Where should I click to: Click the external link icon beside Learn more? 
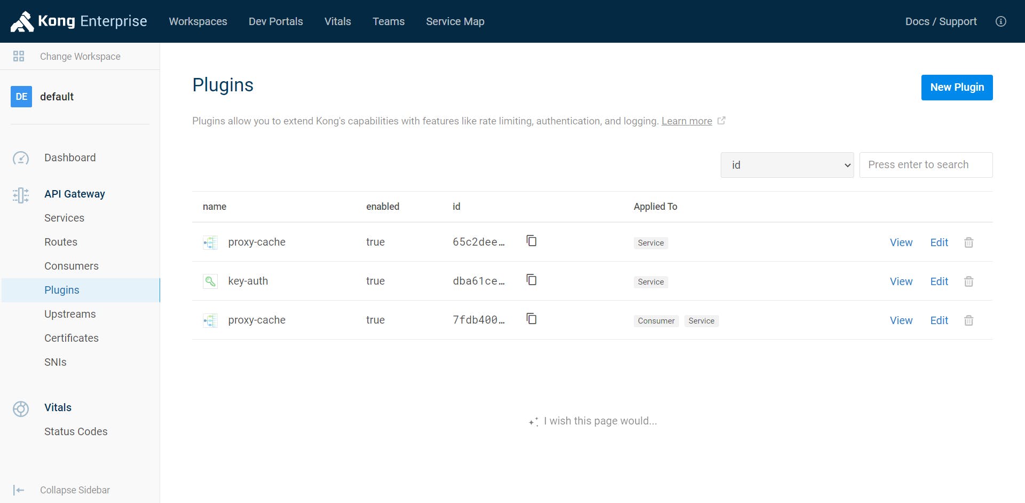click(721, 121)
